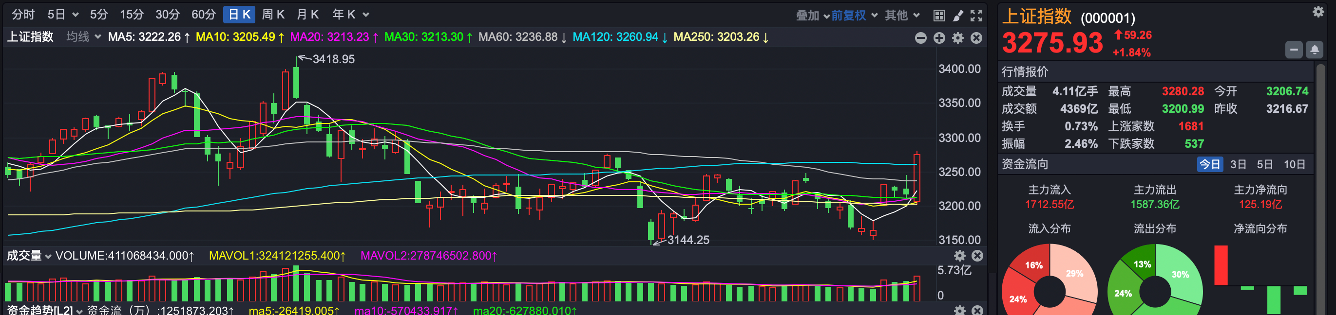Open moving average settings gear on main chart
This screenshot has width=1336, height=315.
click(x=958, y=38)
